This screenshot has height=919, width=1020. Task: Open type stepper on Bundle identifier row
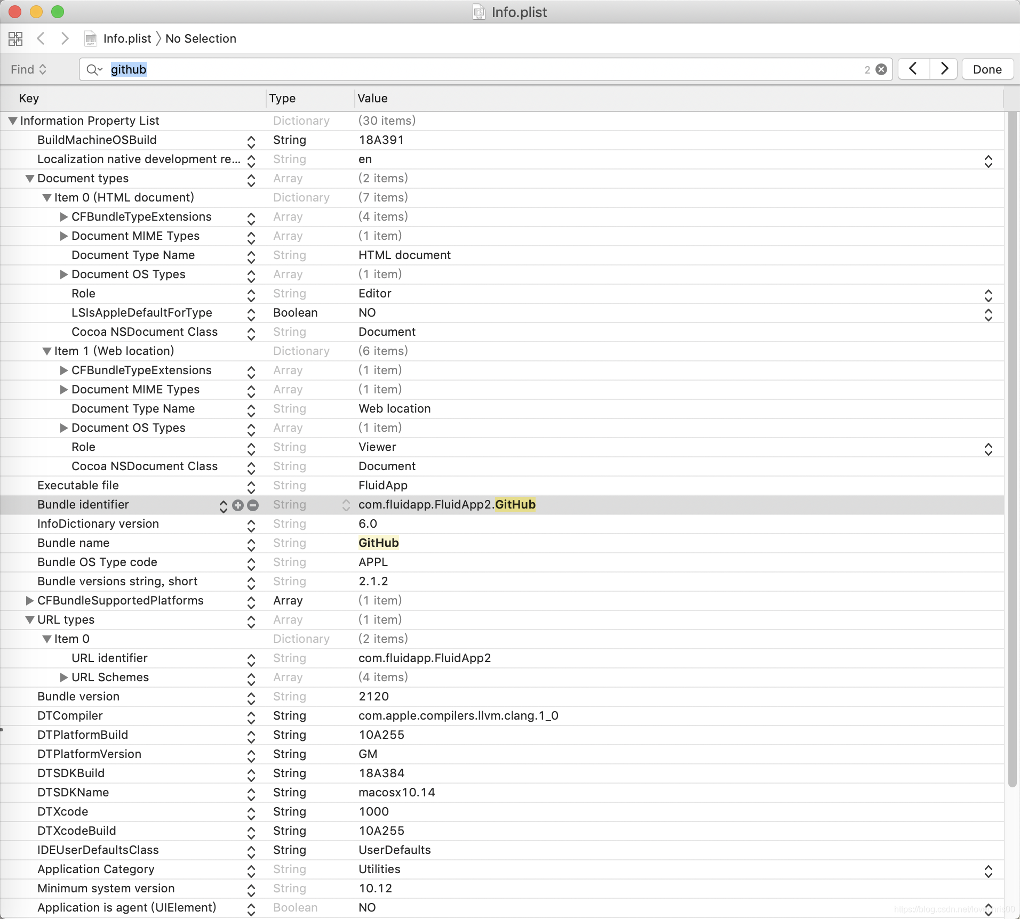(346, 505)
